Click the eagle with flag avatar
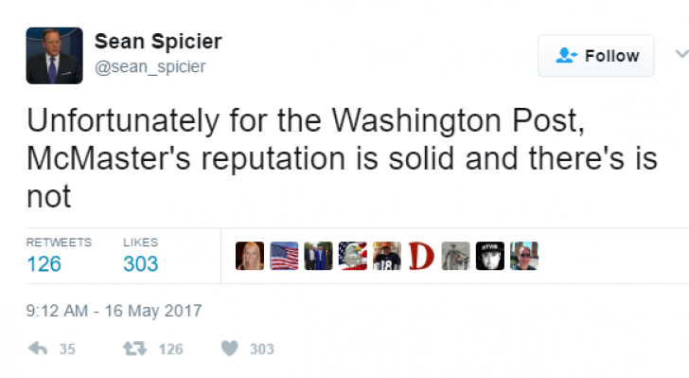 [x=353, y=256]
